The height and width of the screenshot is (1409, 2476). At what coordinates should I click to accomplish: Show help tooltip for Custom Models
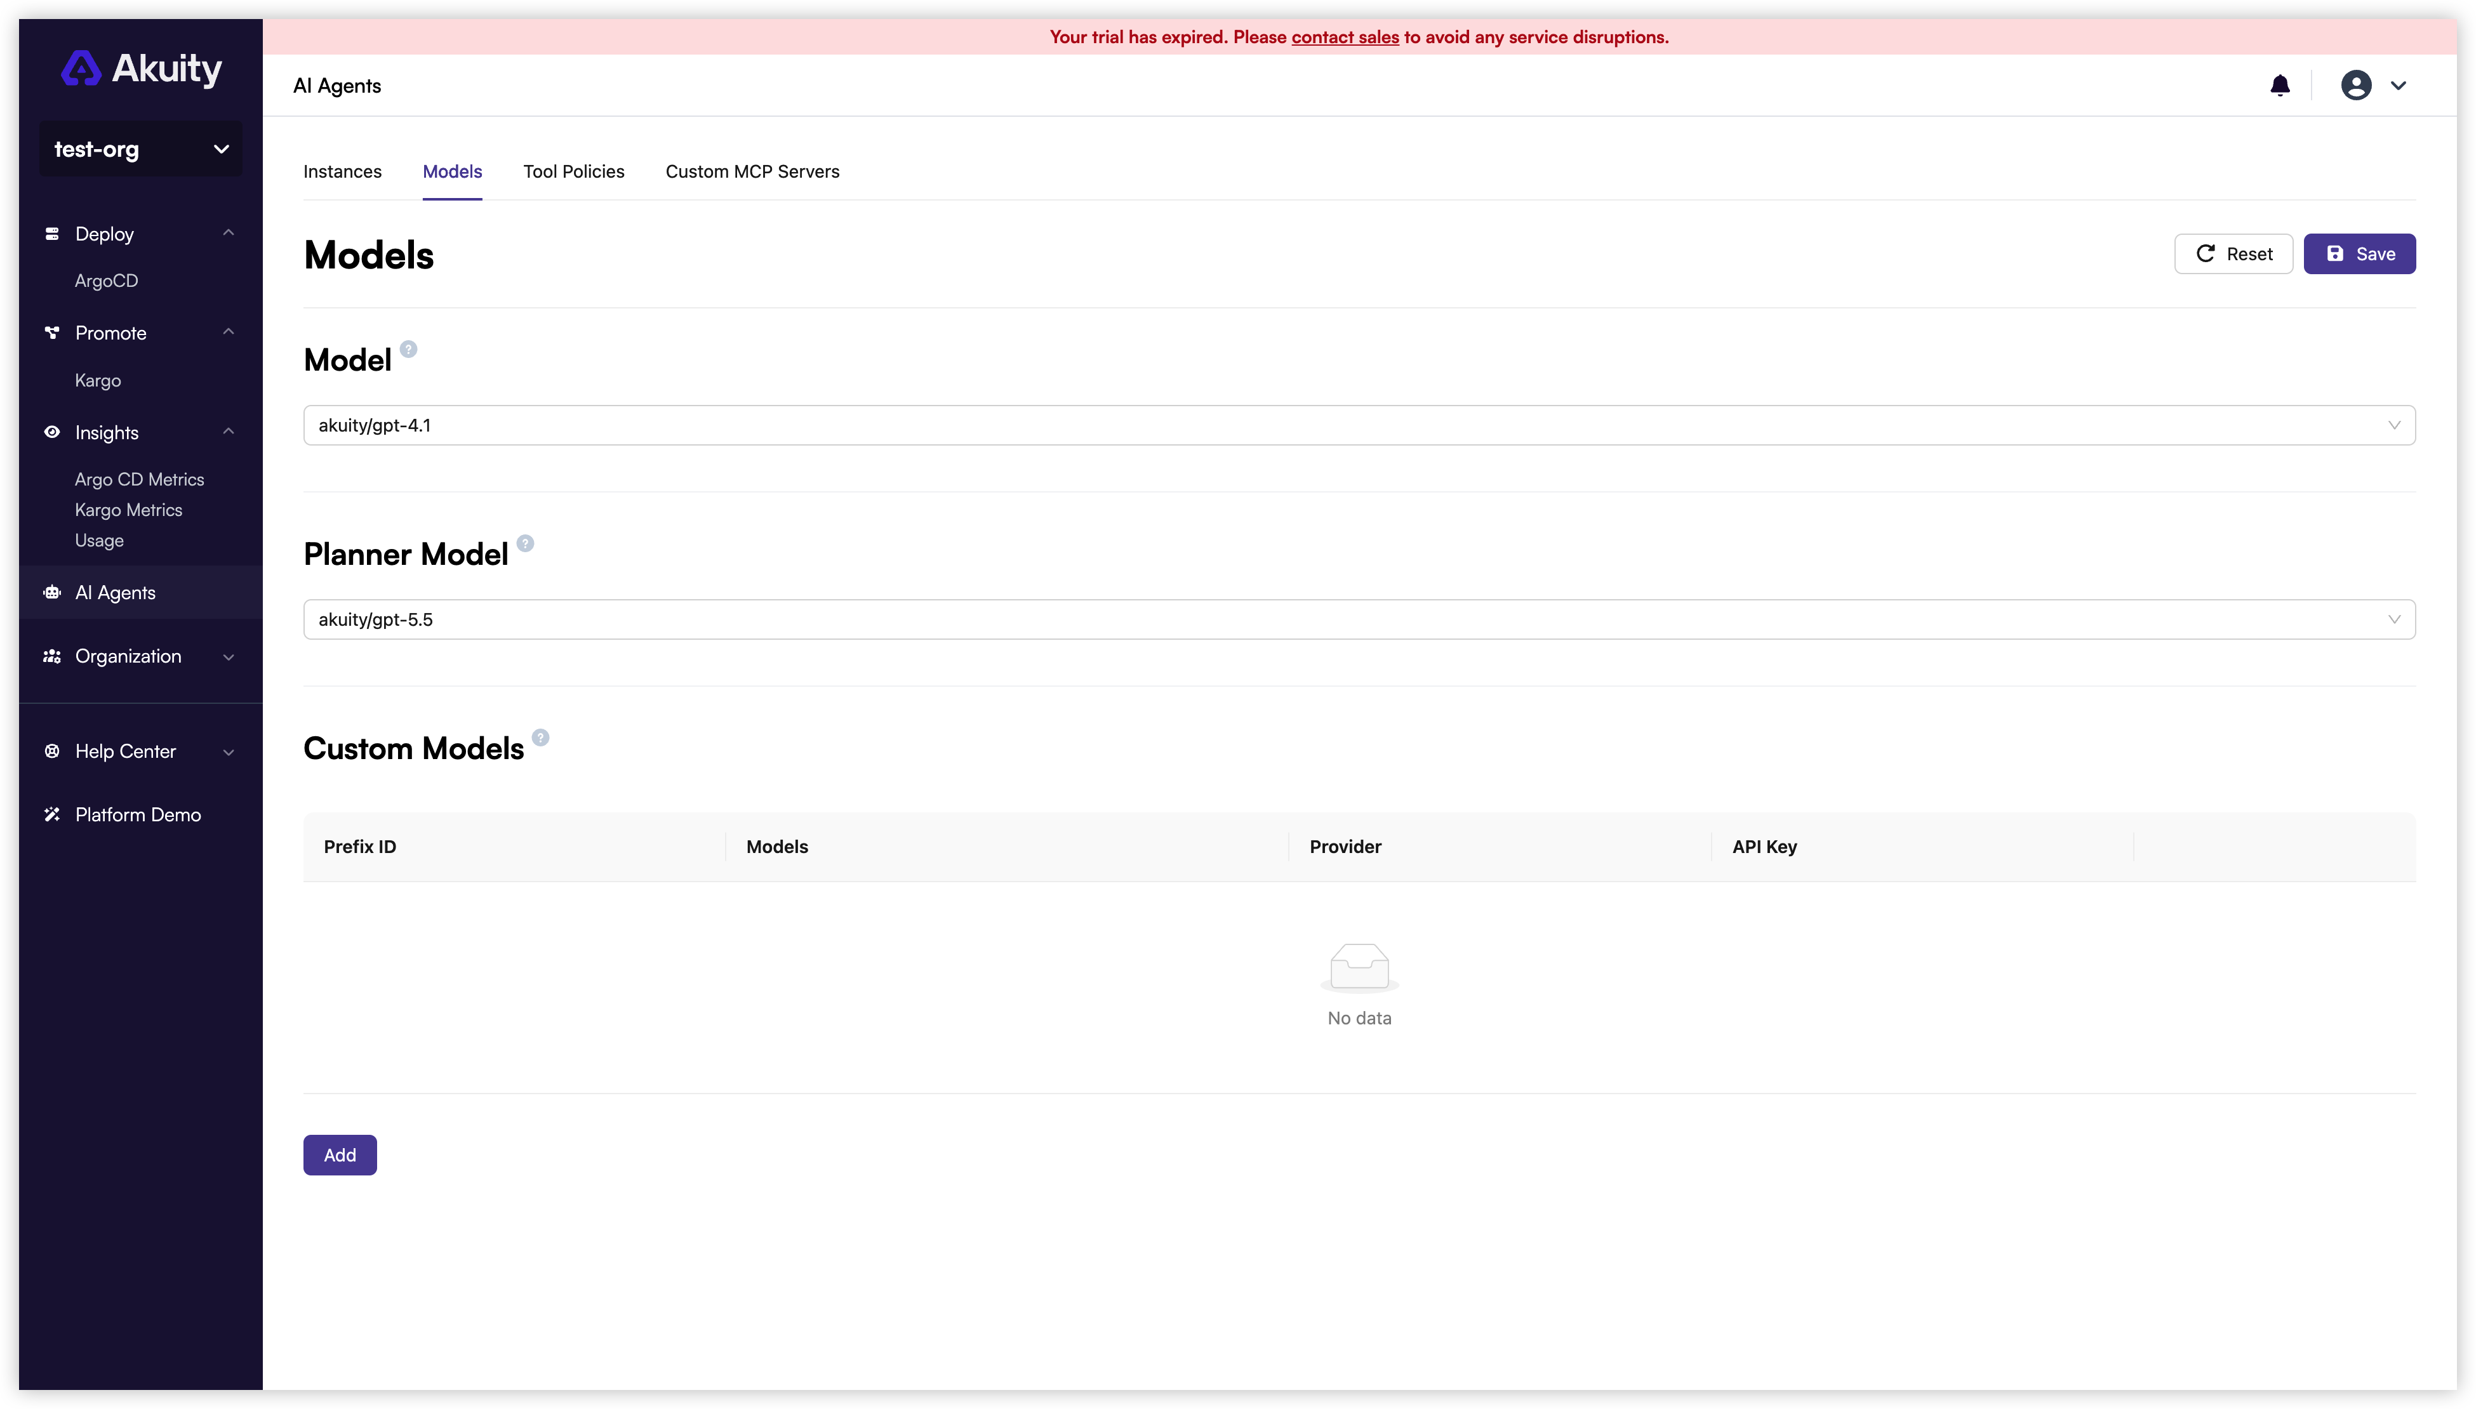pos(541,738)
